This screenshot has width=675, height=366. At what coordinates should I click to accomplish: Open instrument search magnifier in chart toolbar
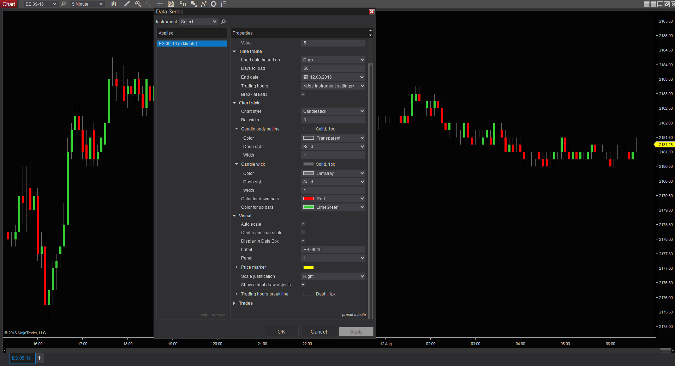click(x=63, y=4)
